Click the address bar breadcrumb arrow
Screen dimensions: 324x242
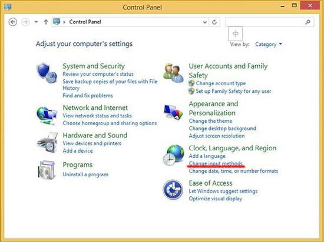point(64,22)
